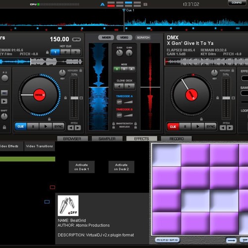Nudge DMX deck pitch up with right arrow
Viewport: 248px width, 248px height.
click(x=230, y=127)
